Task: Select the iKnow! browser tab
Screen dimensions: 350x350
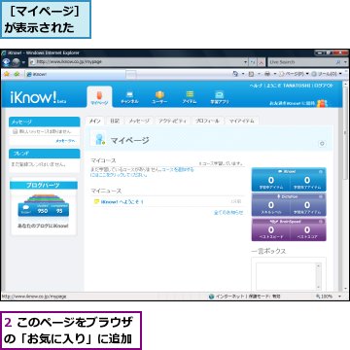Action: click(75, 74)
